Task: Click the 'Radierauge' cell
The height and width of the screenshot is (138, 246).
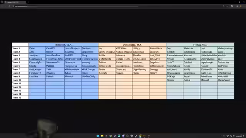Action: (x=209, y=52)
